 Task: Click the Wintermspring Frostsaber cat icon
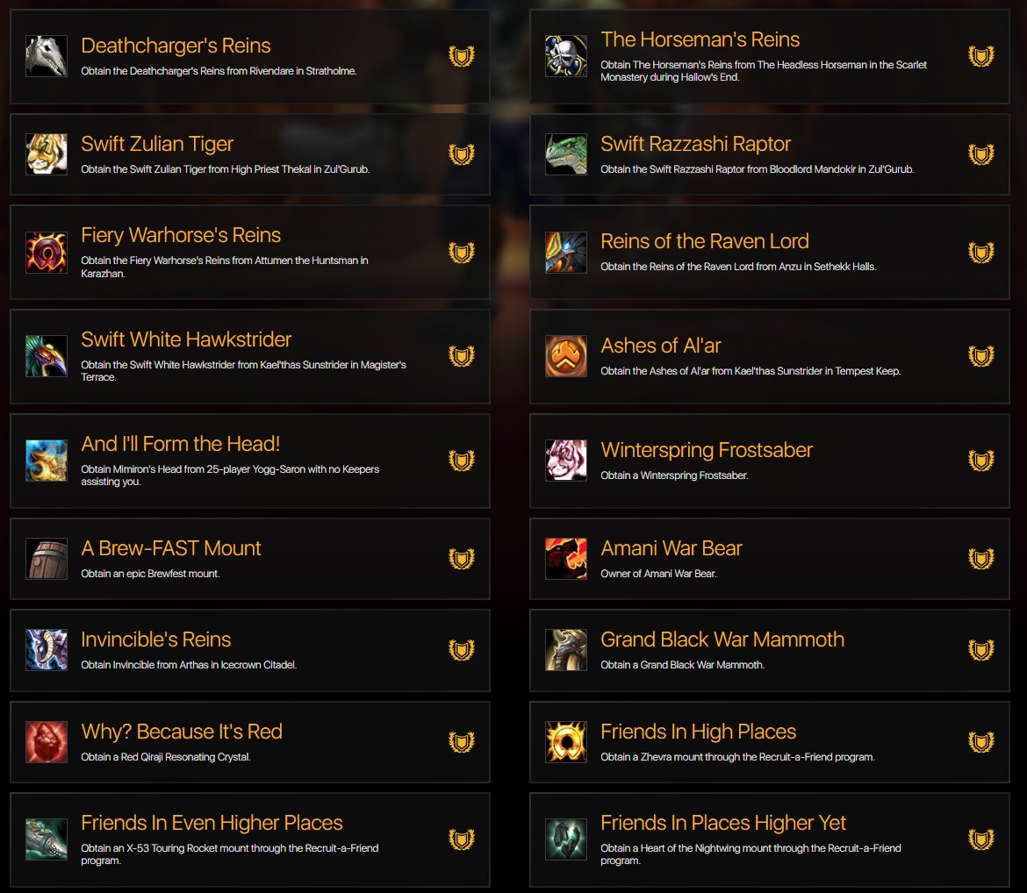point(566,461)
